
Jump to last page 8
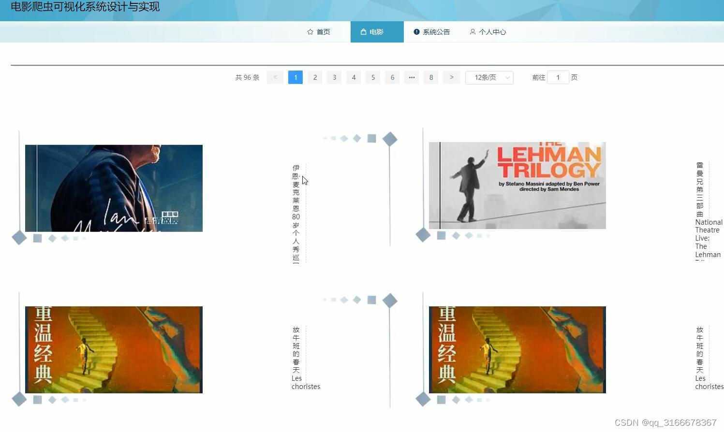pyautogui.click(x=431, y=77)
